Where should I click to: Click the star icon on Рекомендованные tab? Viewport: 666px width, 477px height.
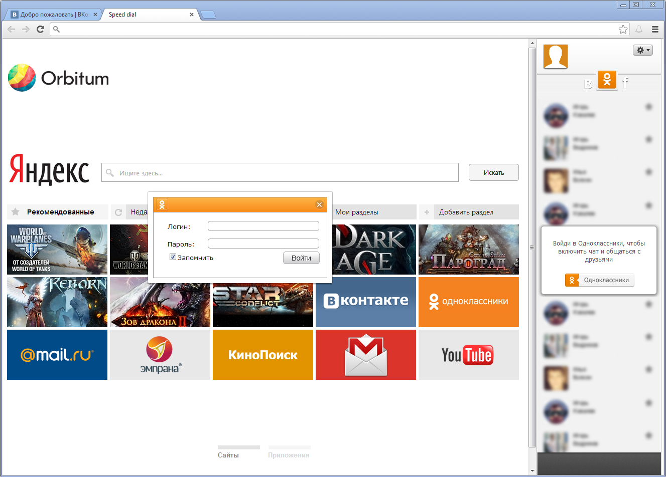click(16, 211)
